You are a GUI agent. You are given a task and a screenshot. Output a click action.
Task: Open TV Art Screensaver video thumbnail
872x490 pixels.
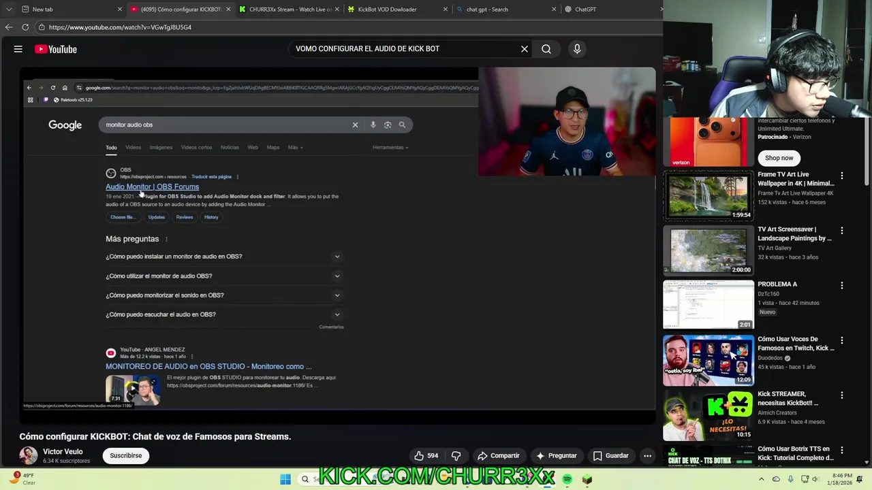[708, 250]
